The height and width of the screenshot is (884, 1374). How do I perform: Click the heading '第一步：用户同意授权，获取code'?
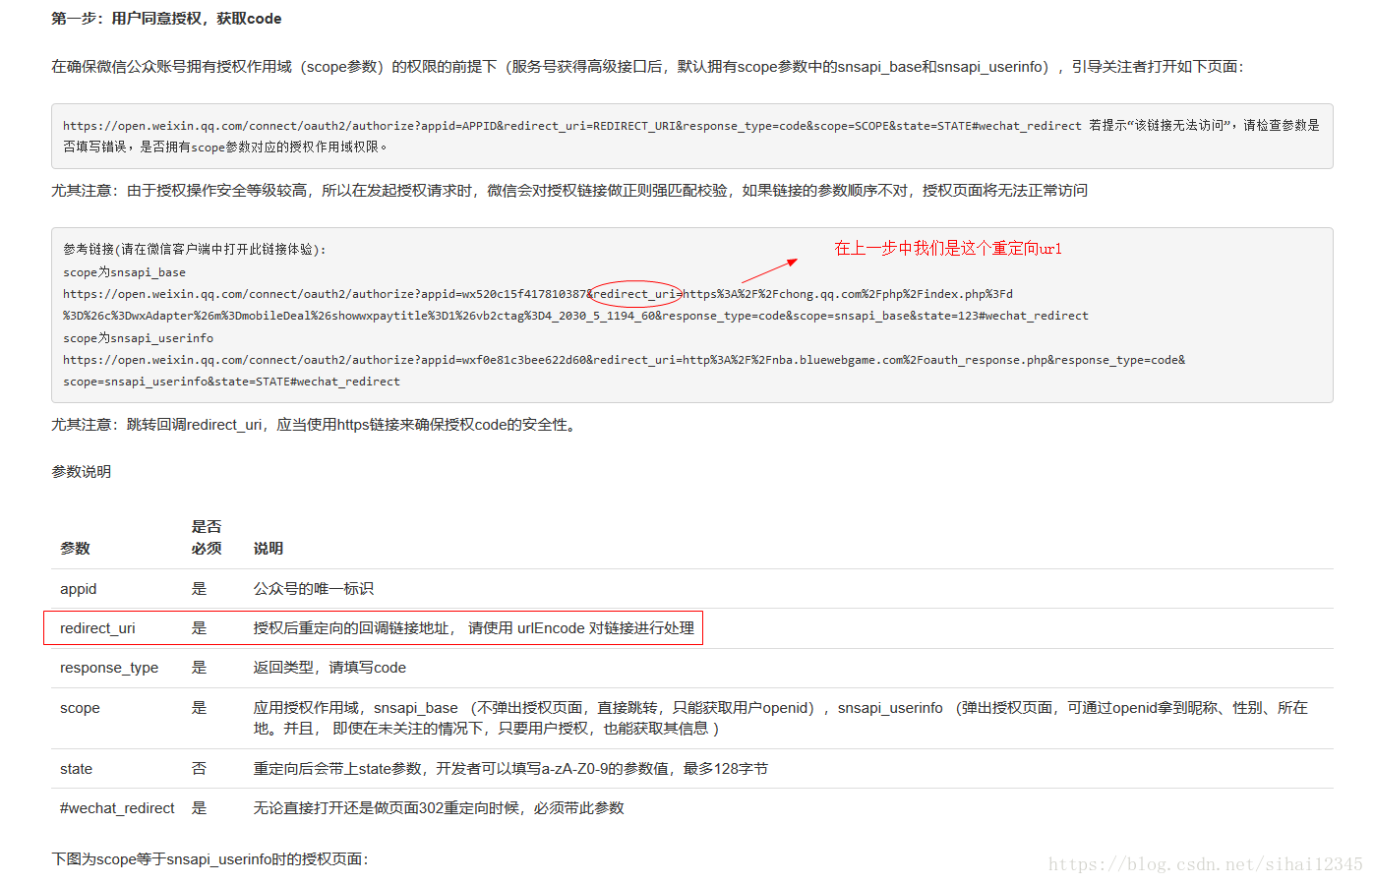point(166,19)
